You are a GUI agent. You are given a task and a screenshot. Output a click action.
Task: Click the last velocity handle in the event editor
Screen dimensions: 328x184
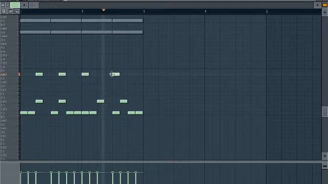coord(135,172)
